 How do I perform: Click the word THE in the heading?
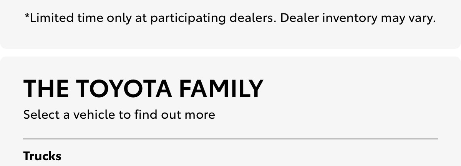46,88
